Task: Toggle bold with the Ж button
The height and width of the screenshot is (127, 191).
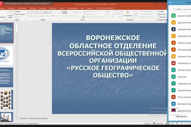Action: 29,16
